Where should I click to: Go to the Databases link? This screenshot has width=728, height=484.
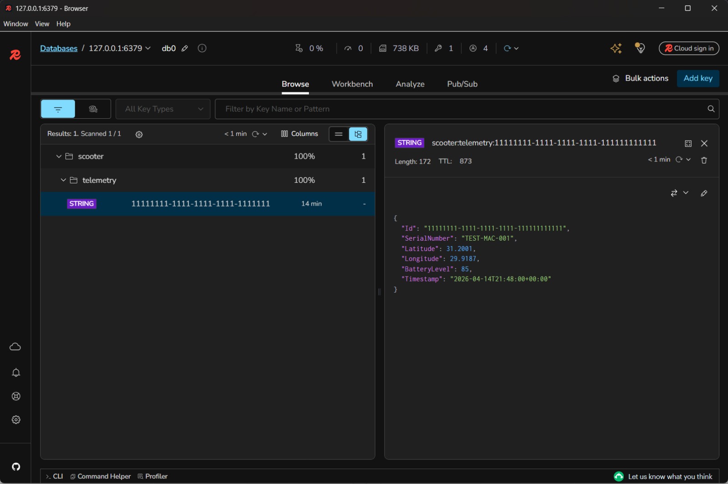coord(59,48)
